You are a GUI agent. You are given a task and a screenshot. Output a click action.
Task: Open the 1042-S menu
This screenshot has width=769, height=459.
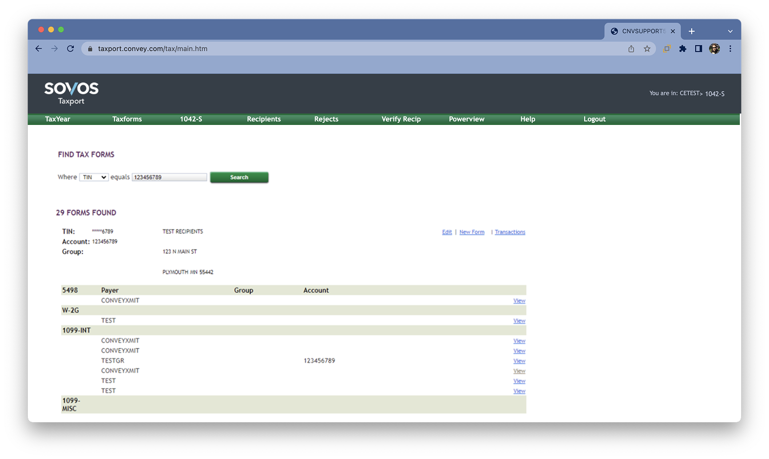point(191,119)
